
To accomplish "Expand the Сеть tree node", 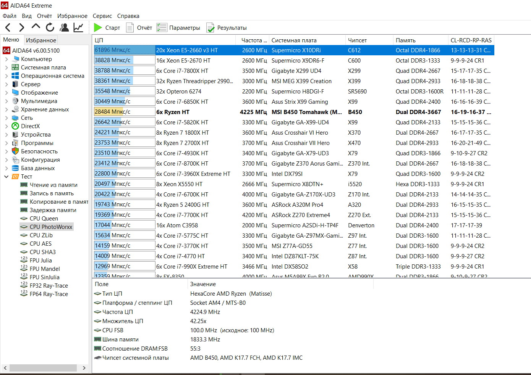I will (6, 118).
